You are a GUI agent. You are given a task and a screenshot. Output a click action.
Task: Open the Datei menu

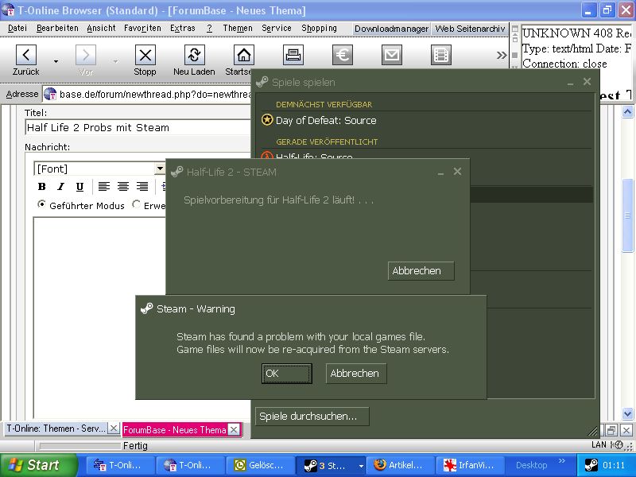pyautogui.click(x=17, y=28)
